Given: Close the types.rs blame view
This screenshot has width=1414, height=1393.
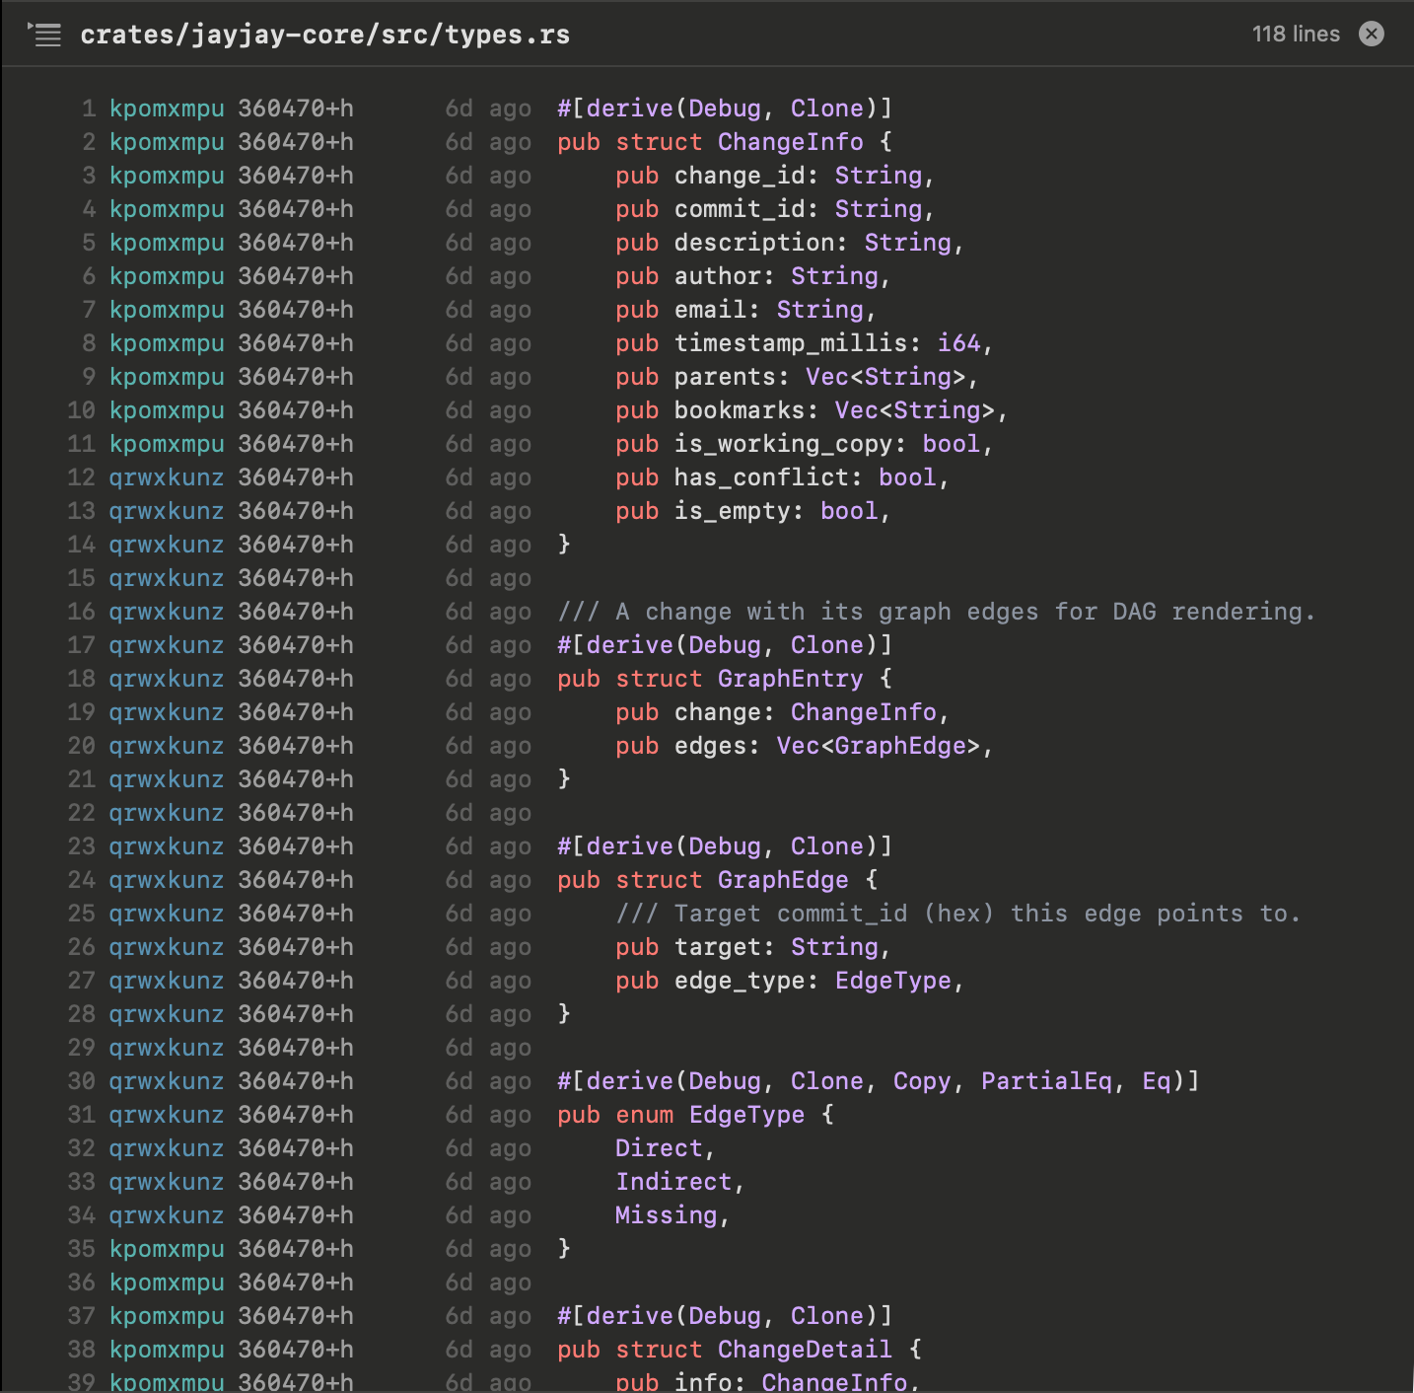Looking at the screenshot, I should tap(1372, 34).
